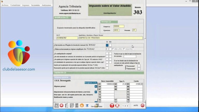
Task: Click Razón Social field EMPRESA DE PRUEBAS
Action: [x=111, y=38]
